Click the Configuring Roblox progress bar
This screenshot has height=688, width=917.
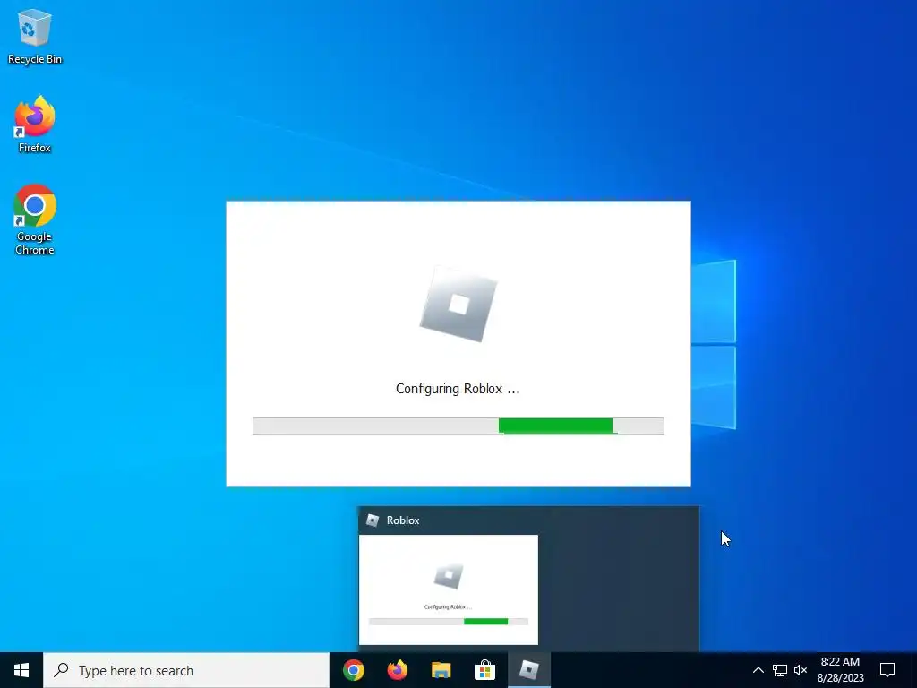coord(458,426)
